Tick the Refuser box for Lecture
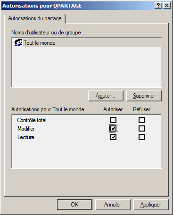 click(x=141, y=137)
